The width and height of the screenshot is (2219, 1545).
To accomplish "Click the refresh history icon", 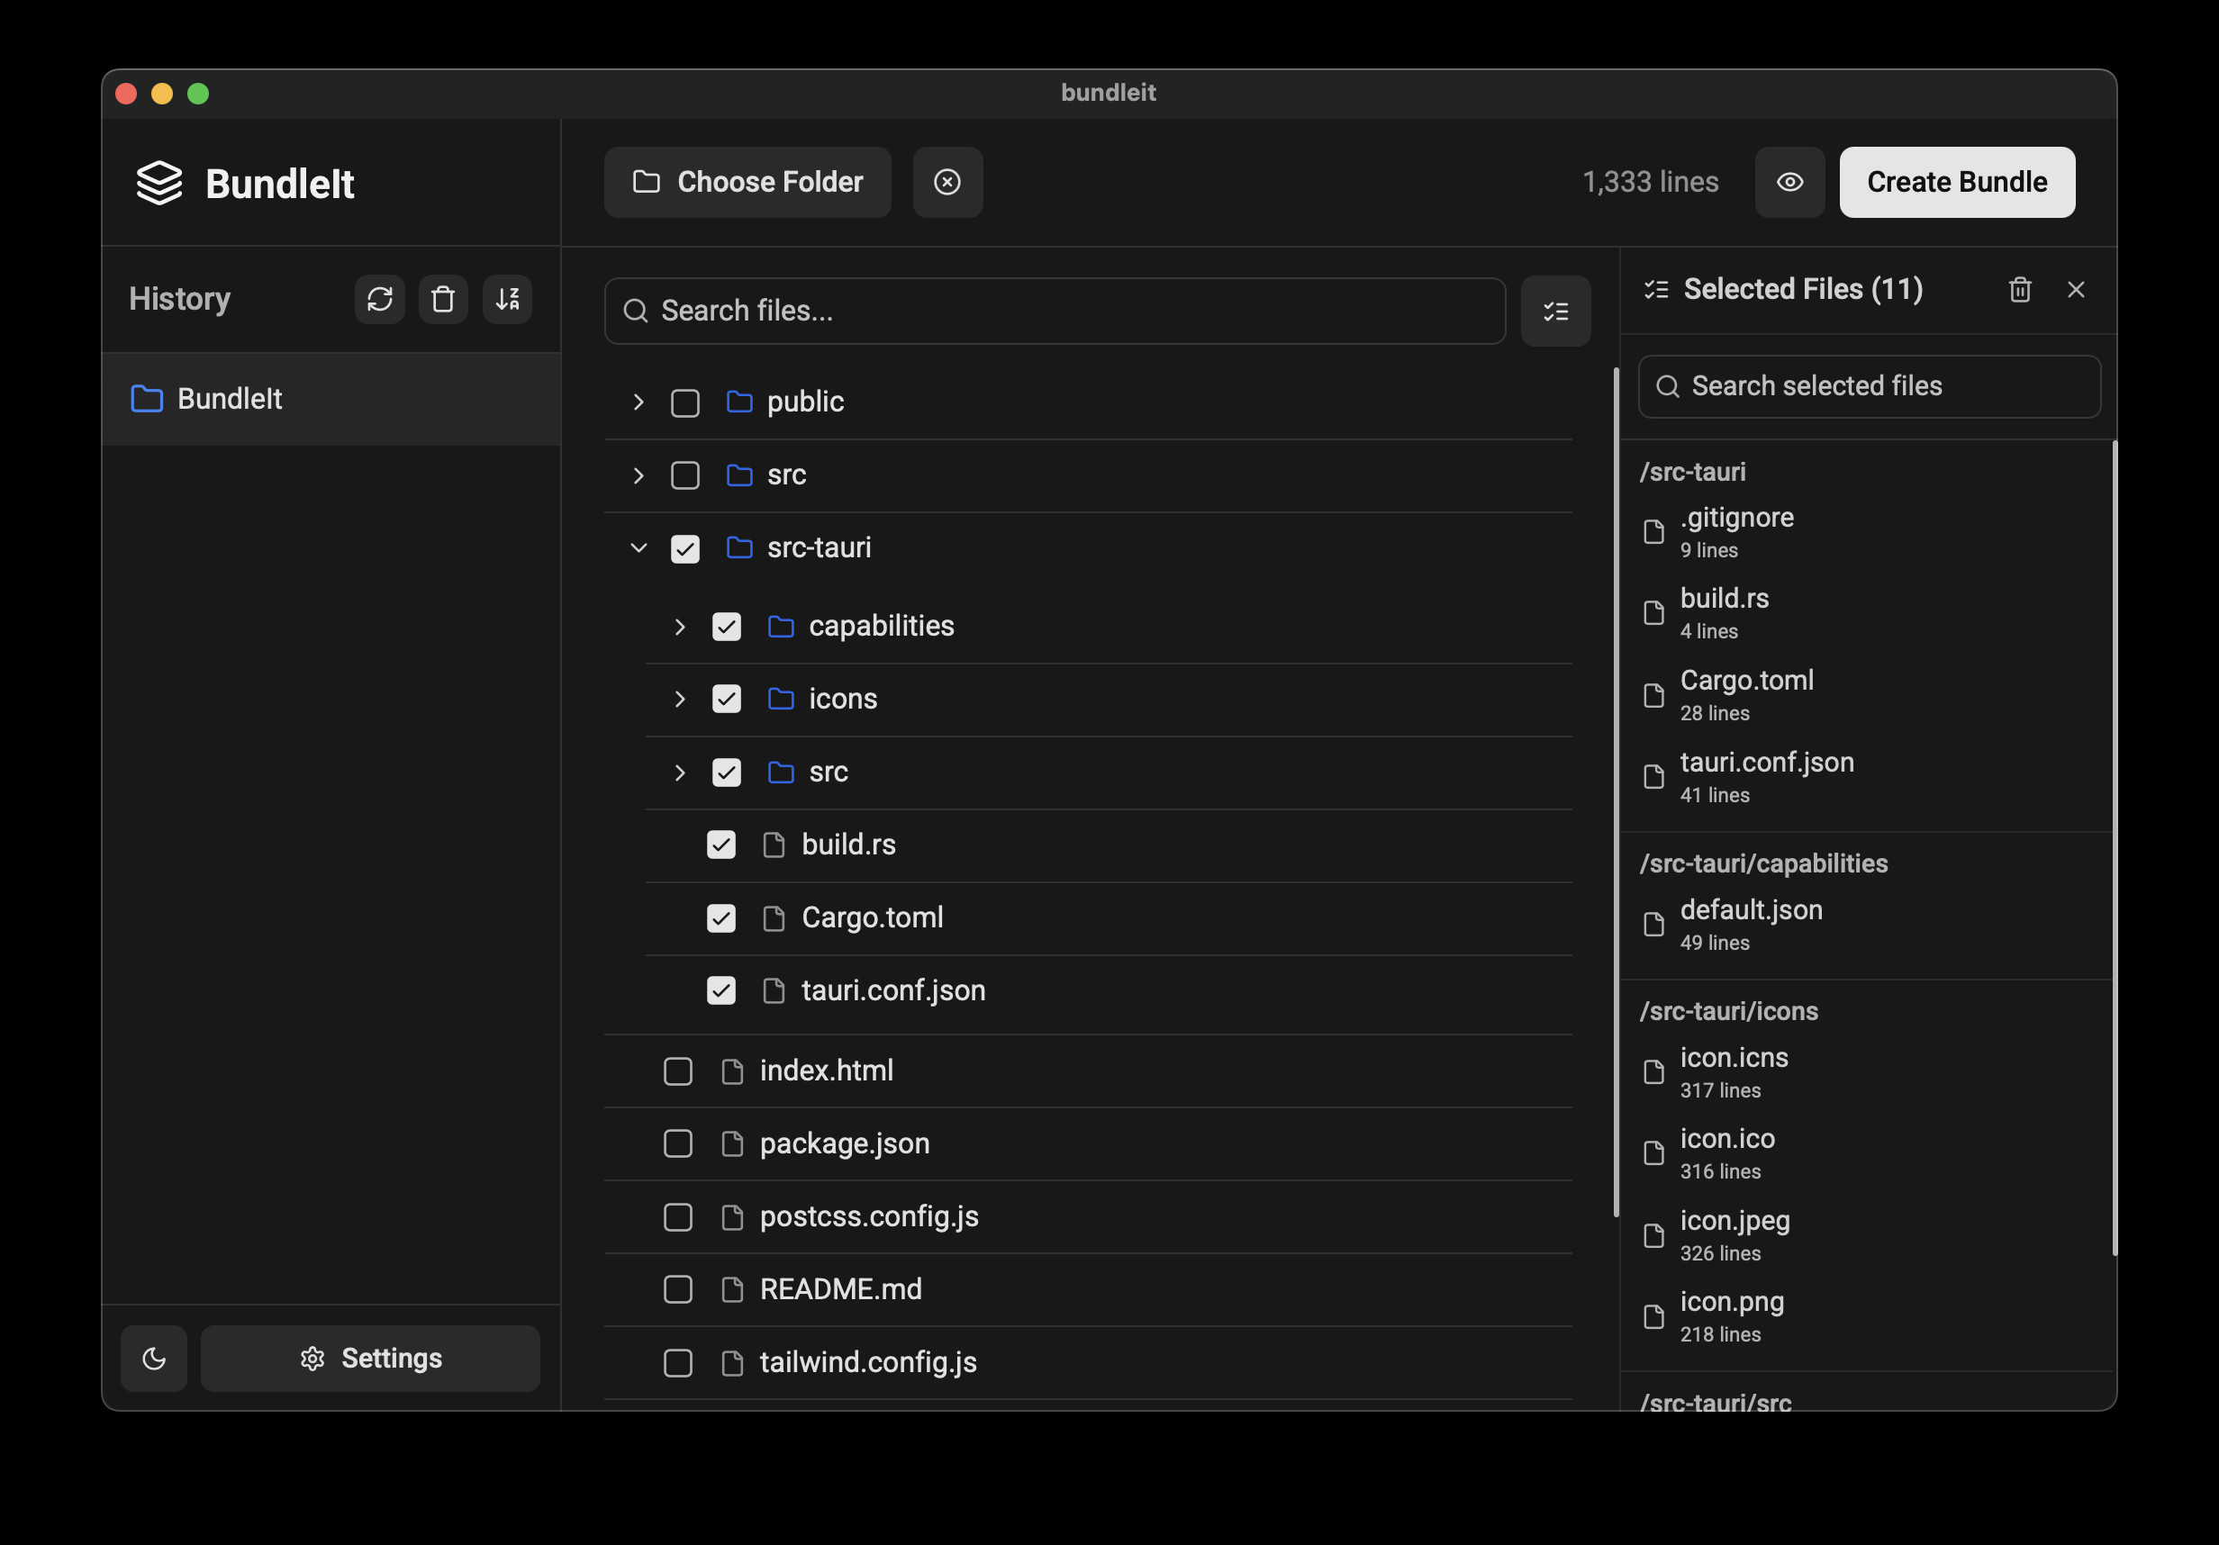I will coord(379,299).
